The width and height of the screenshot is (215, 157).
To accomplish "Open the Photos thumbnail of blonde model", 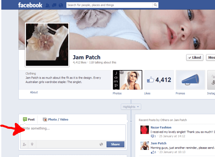I will pos(127,80).
